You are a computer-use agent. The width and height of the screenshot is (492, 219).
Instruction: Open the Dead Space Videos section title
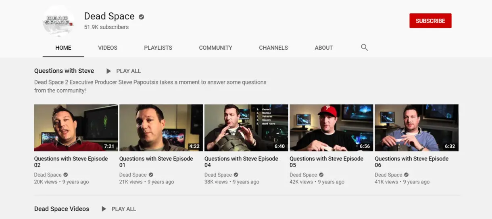point(62,209)
